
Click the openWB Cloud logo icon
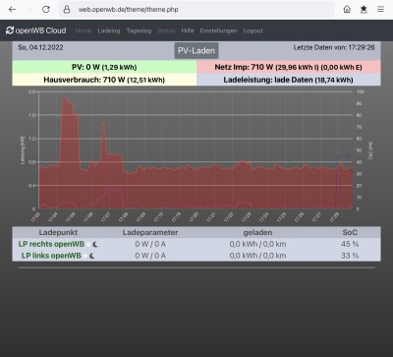click(x=10, y=30)
